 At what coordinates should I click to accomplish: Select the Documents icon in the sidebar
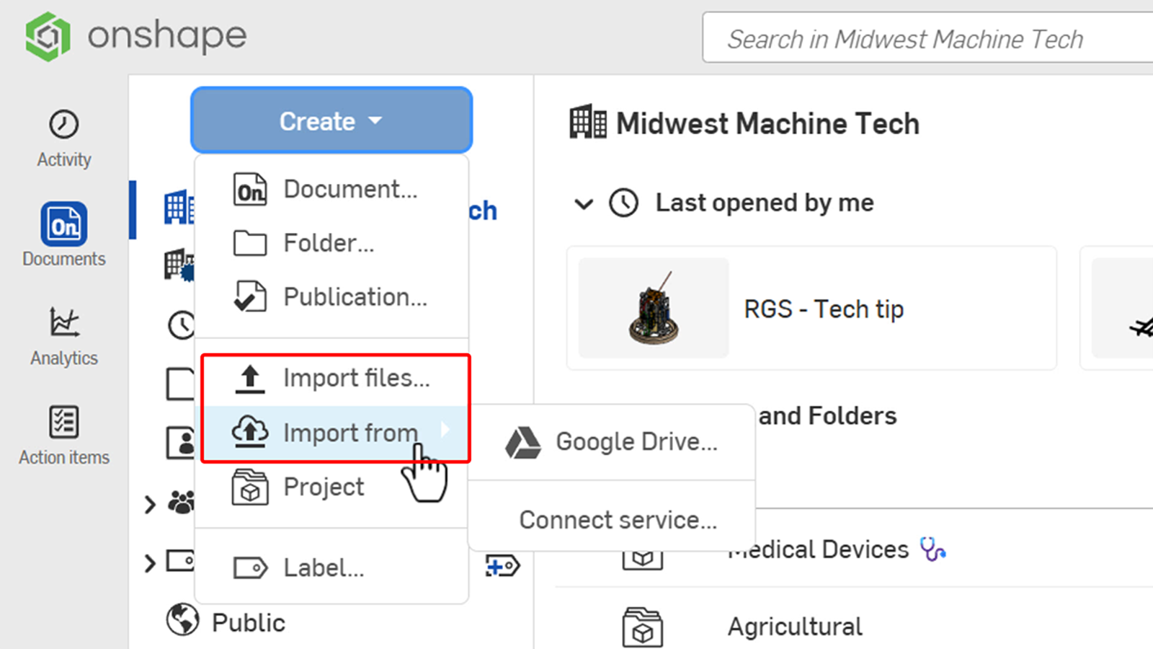tap(63, 224)
